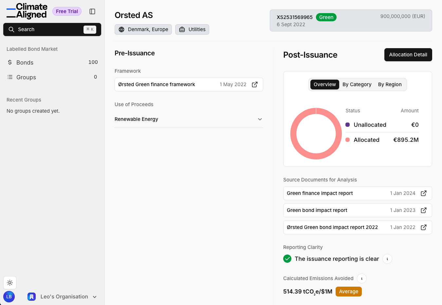Show info about reporting clarity

(387, 259)
